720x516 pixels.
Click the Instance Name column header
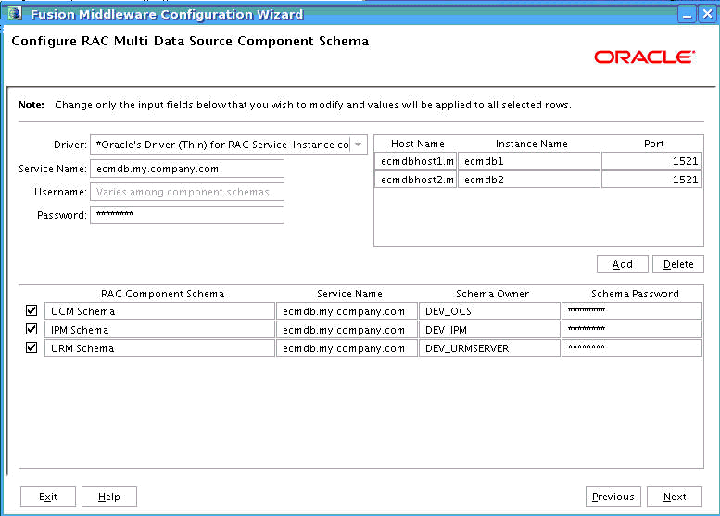click(531, 144)
